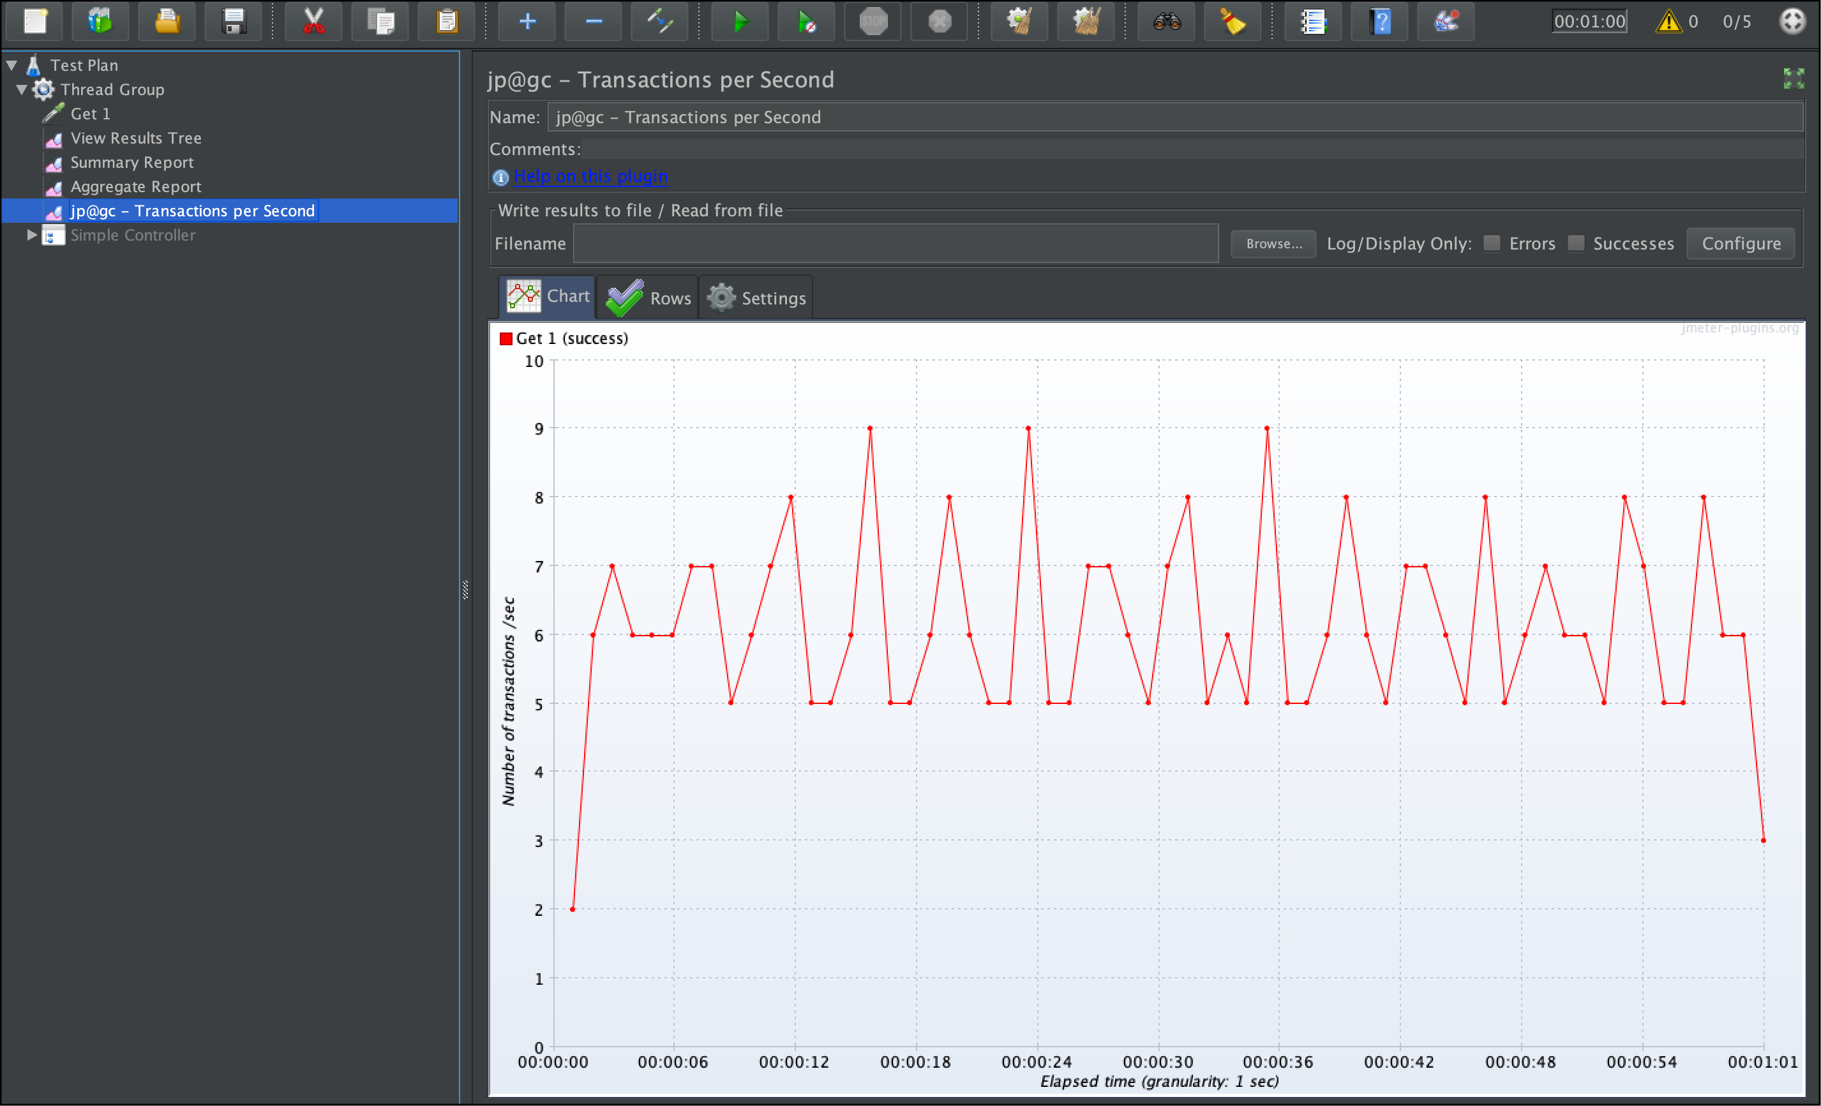
Task: Enable the Successes only checkbox
Action: (1577, 243)
